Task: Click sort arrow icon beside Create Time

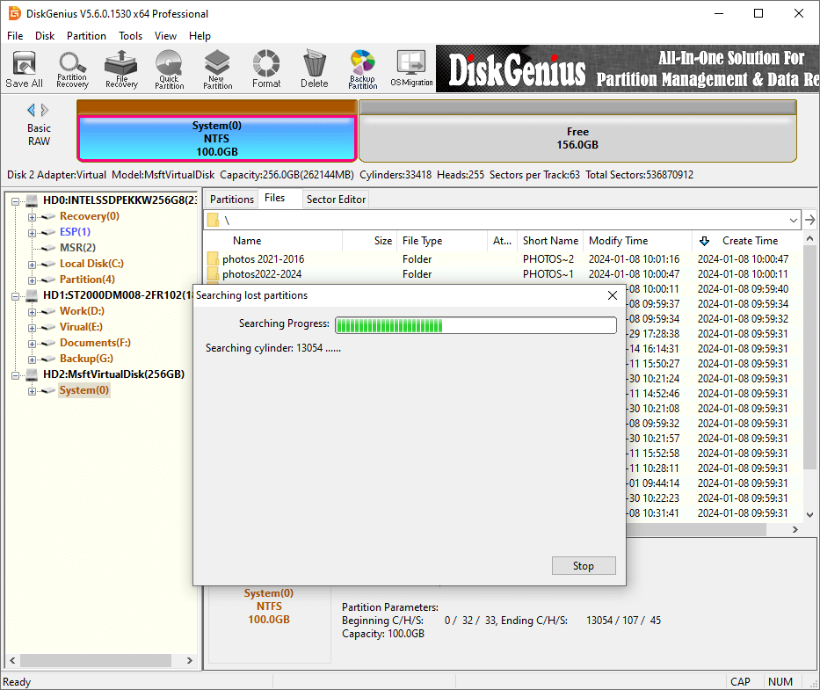Action: click(x=704, y=241)
